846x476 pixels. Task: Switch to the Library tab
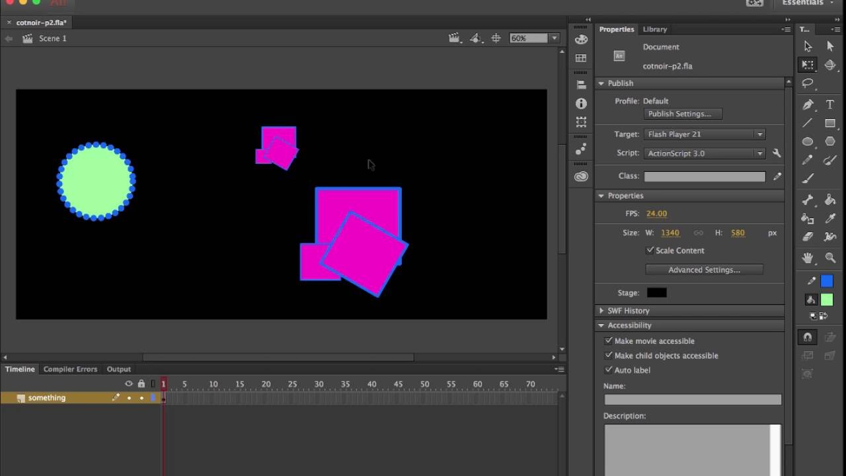654,29
